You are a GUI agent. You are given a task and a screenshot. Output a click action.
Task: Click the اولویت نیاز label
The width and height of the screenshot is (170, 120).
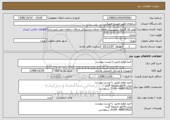tap(155, 35)
